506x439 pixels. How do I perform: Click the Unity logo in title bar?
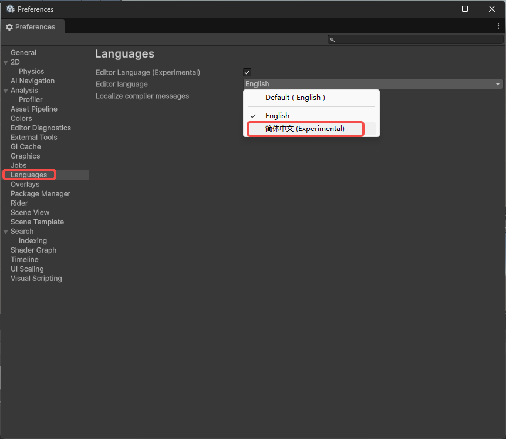click(11, 9)
